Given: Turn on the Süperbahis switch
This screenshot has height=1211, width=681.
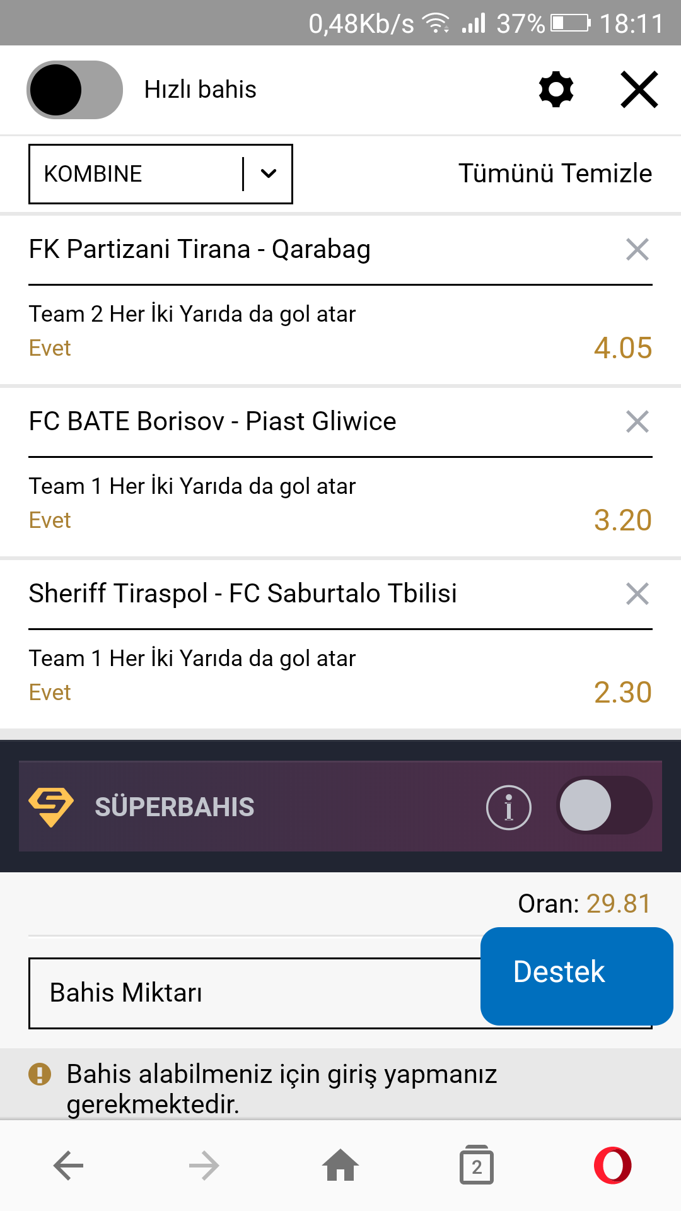Looking at the screenshot, I should [604, 805].
